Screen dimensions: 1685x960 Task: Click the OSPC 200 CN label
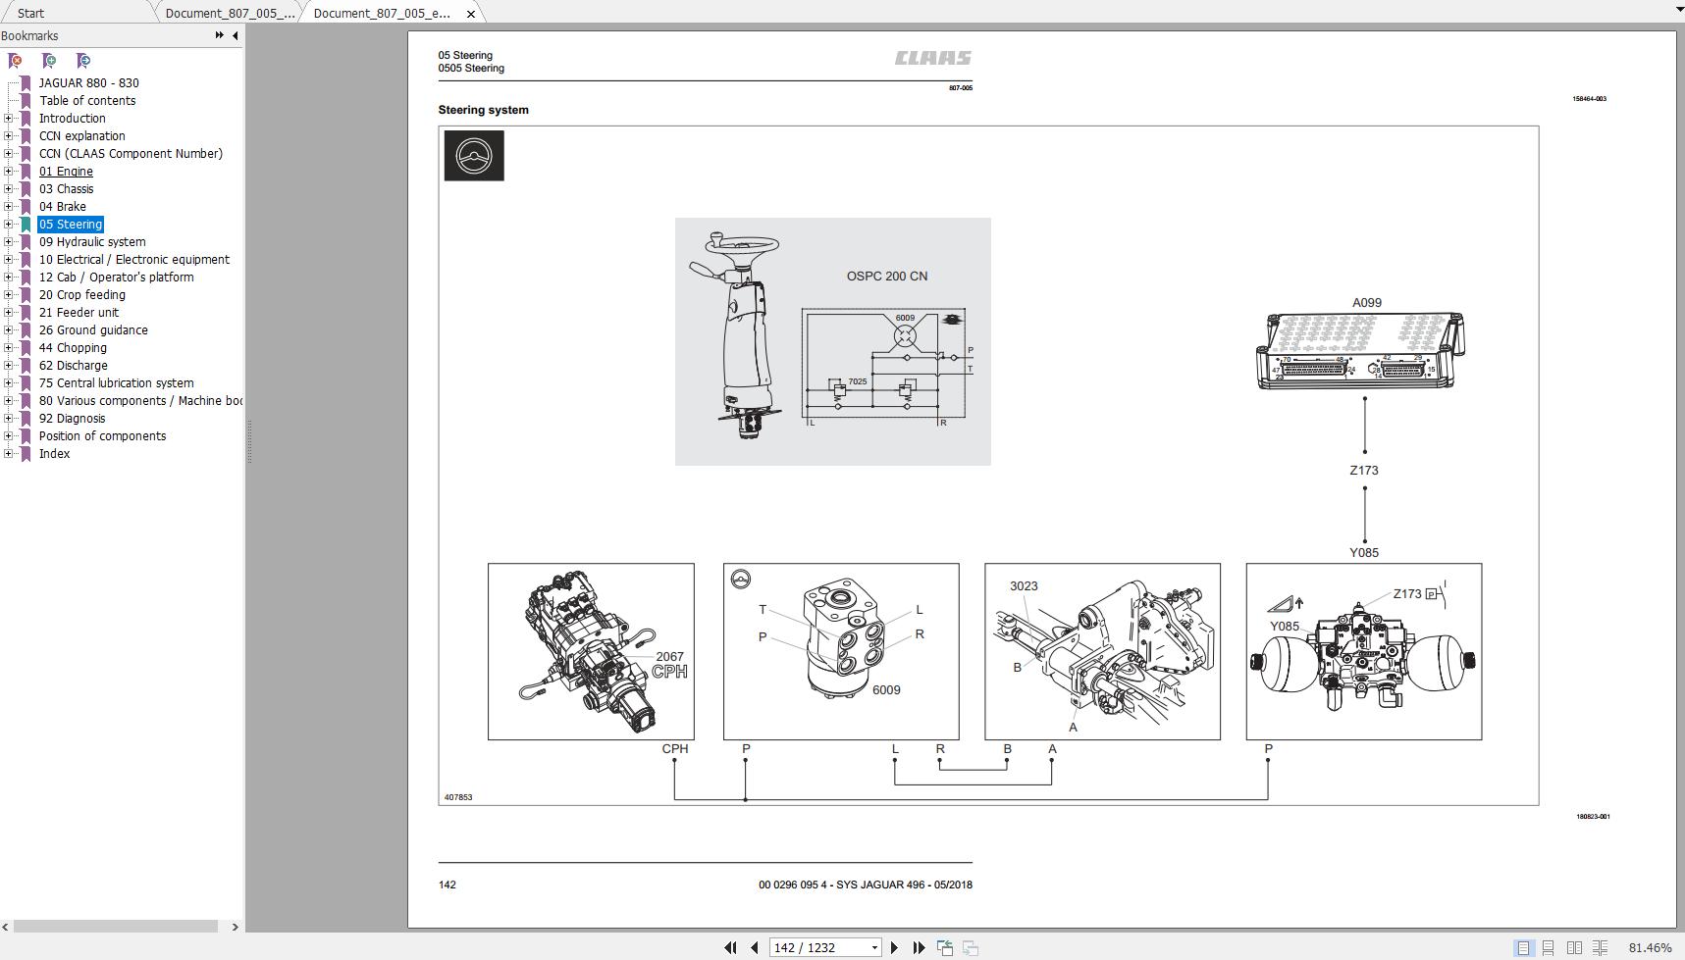[887, 277]
